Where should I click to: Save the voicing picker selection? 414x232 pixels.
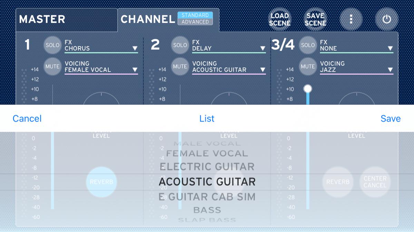(391, 118)
